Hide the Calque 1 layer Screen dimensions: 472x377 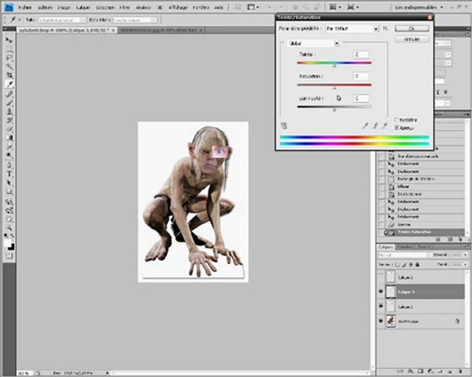381,306
